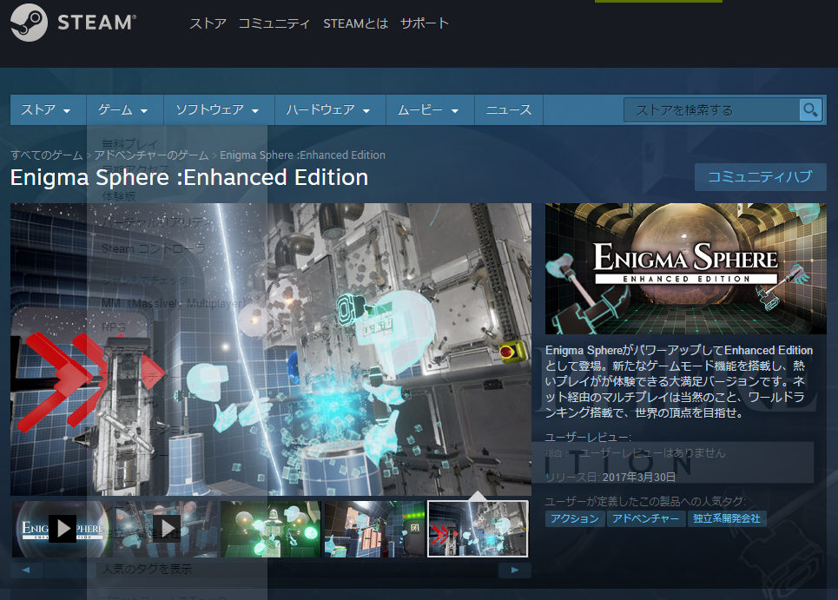Select the highlighted fifth screenshot thumbnail
The image size is (838, 600).
pos(478,529)
